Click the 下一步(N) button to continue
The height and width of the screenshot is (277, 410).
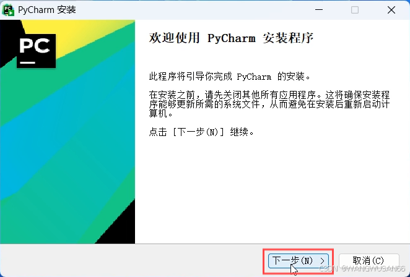pyautogui.click(x=299, y=260)
